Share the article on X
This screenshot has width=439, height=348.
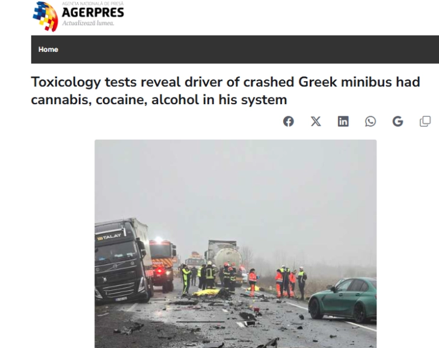316,122
